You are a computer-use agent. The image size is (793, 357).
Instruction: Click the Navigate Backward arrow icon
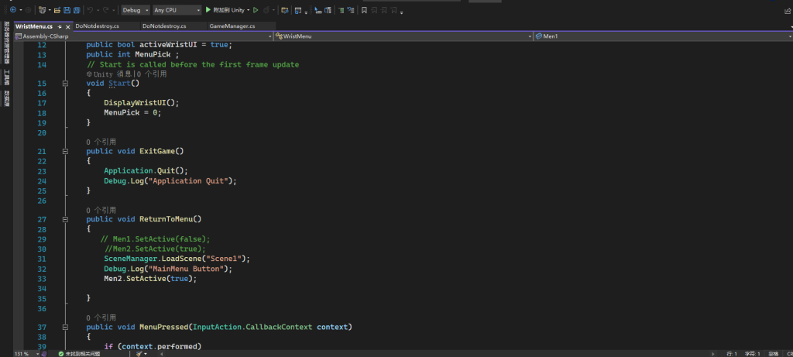pyautogui.click(x=13, y=9)
